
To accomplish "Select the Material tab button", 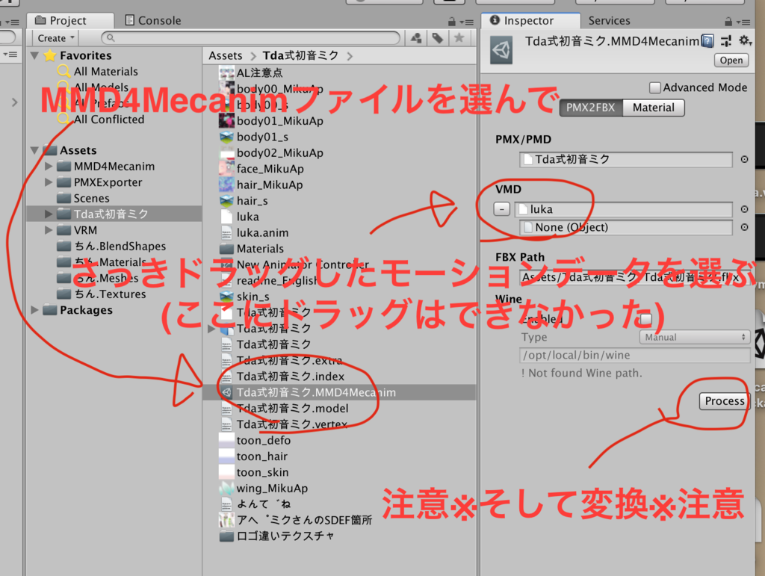I will coord(653,108).
